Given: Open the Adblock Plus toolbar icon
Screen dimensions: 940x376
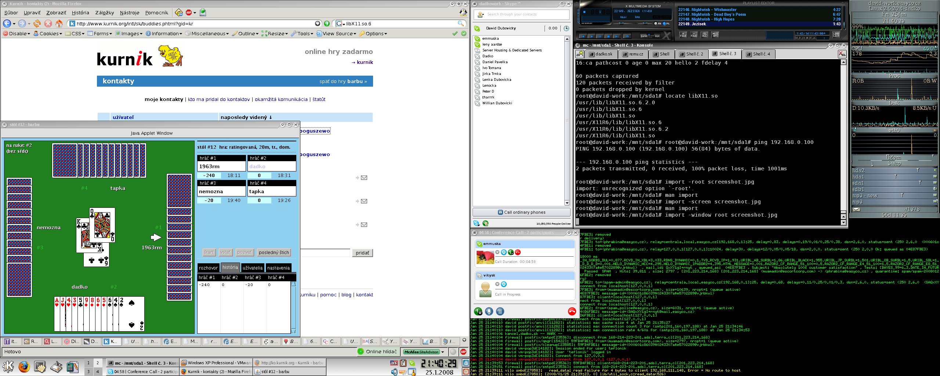Looking at the screenshot, I should pos(189,12).
